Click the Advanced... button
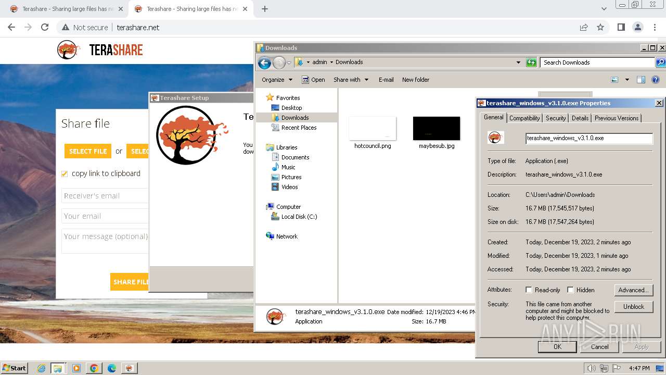 click(633, 290)
